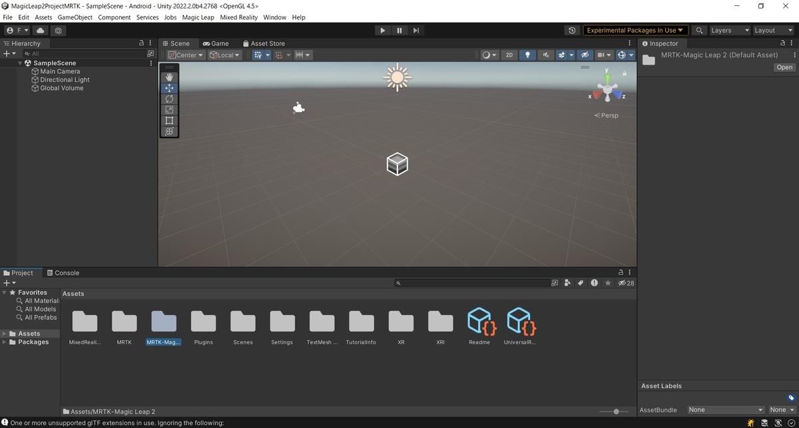The width and height of the screenshot is (799, 428).
Task: Select the Hand view tool
Action: [x=169, y=77]
